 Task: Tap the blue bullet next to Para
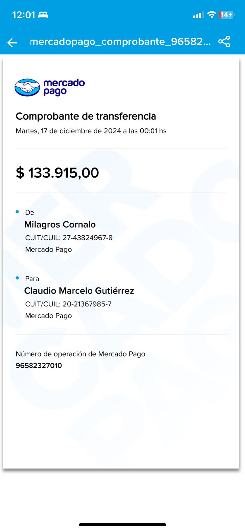tap(17, 278)
